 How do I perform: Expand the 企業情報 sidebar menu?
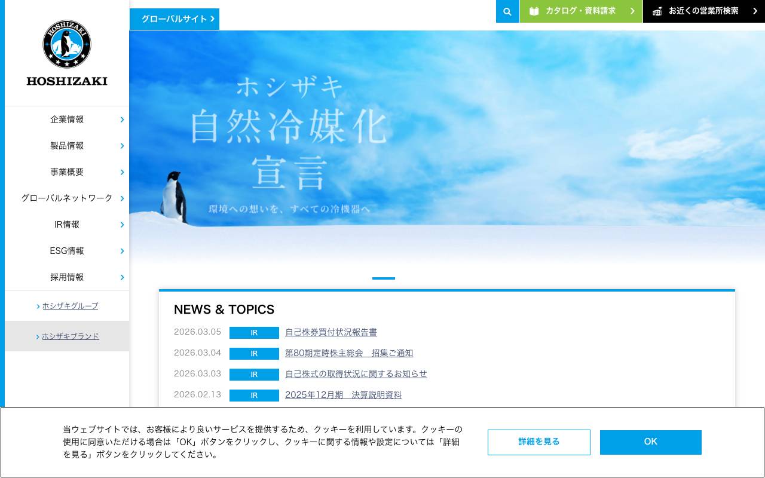(x=66, y=119)
